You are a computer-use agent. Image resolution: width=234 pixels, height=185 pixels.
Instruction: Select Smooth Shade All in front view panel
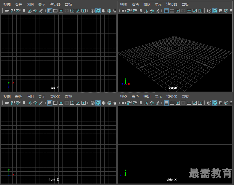click(x=98, y=103)
